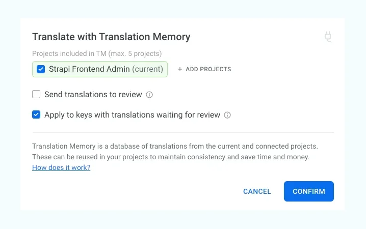Click the '(current)' tag on project chip

click(148, 69)
